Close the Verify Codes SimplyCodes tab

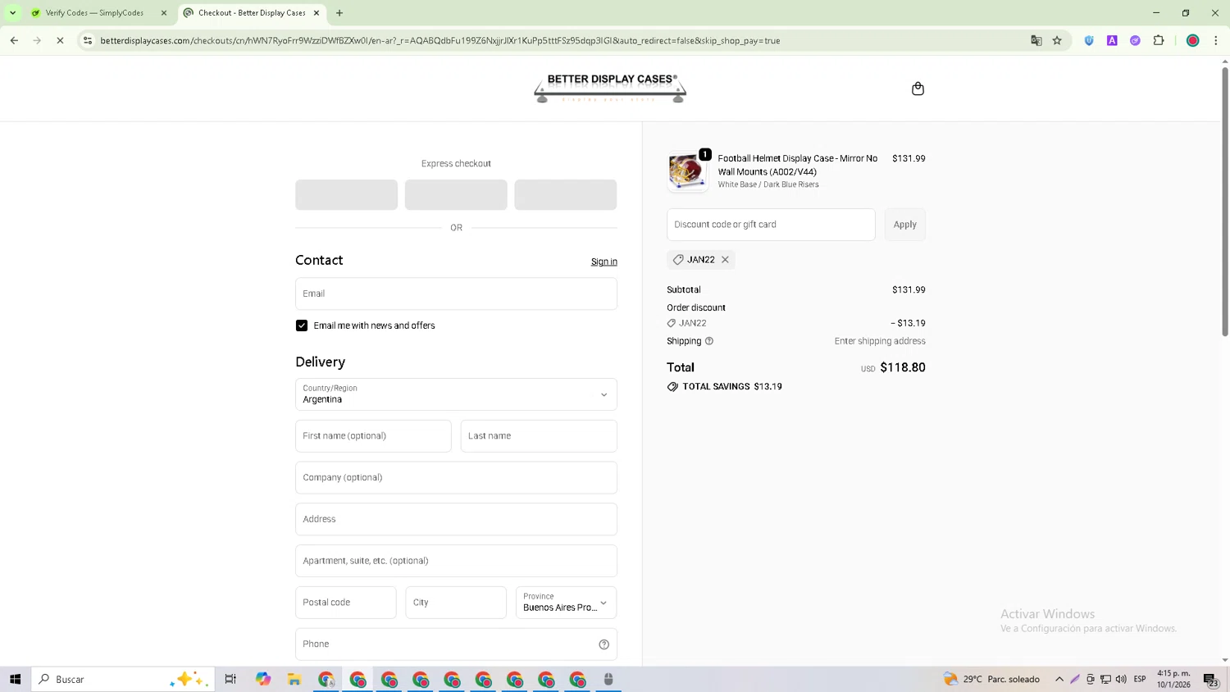pyautogui.click(x=163, y=13)
